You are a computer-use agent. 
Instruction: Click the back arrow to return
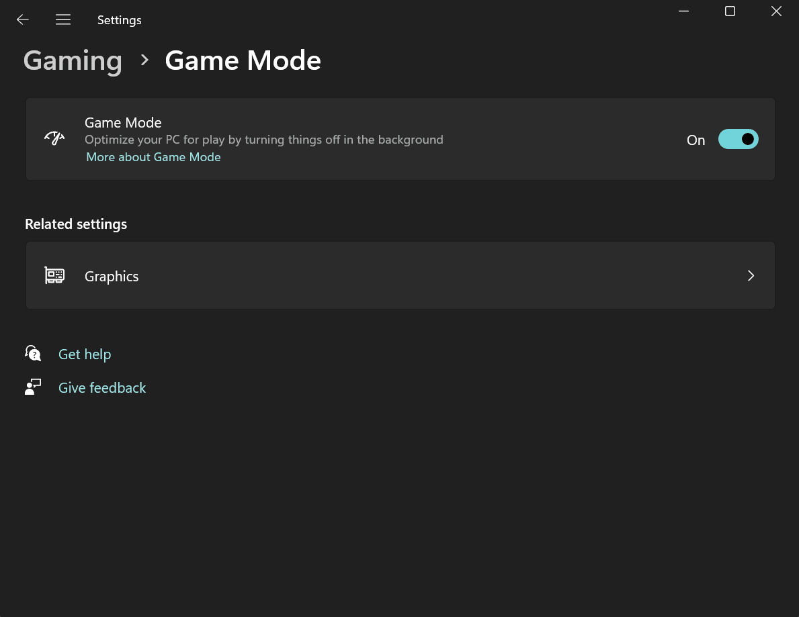click(x=23, y=19)
